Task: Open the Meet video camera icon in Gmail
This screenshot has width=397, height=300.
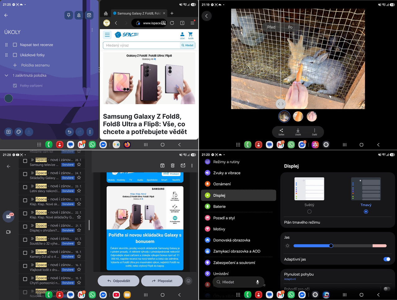Action: tap(8, 232)
